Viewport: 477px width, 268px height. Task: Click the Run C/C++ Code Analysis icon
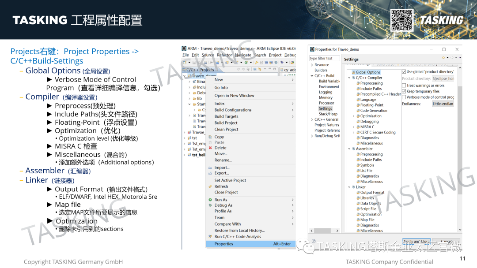[210, 236]
